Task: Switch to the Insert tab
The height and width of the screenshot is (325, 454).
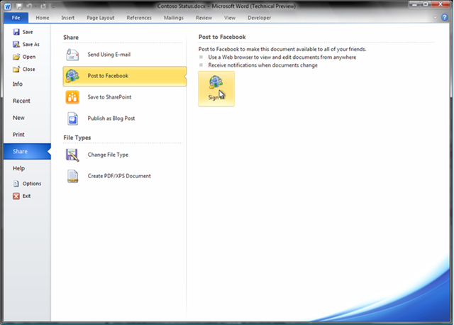Action: tap(68, 18)
